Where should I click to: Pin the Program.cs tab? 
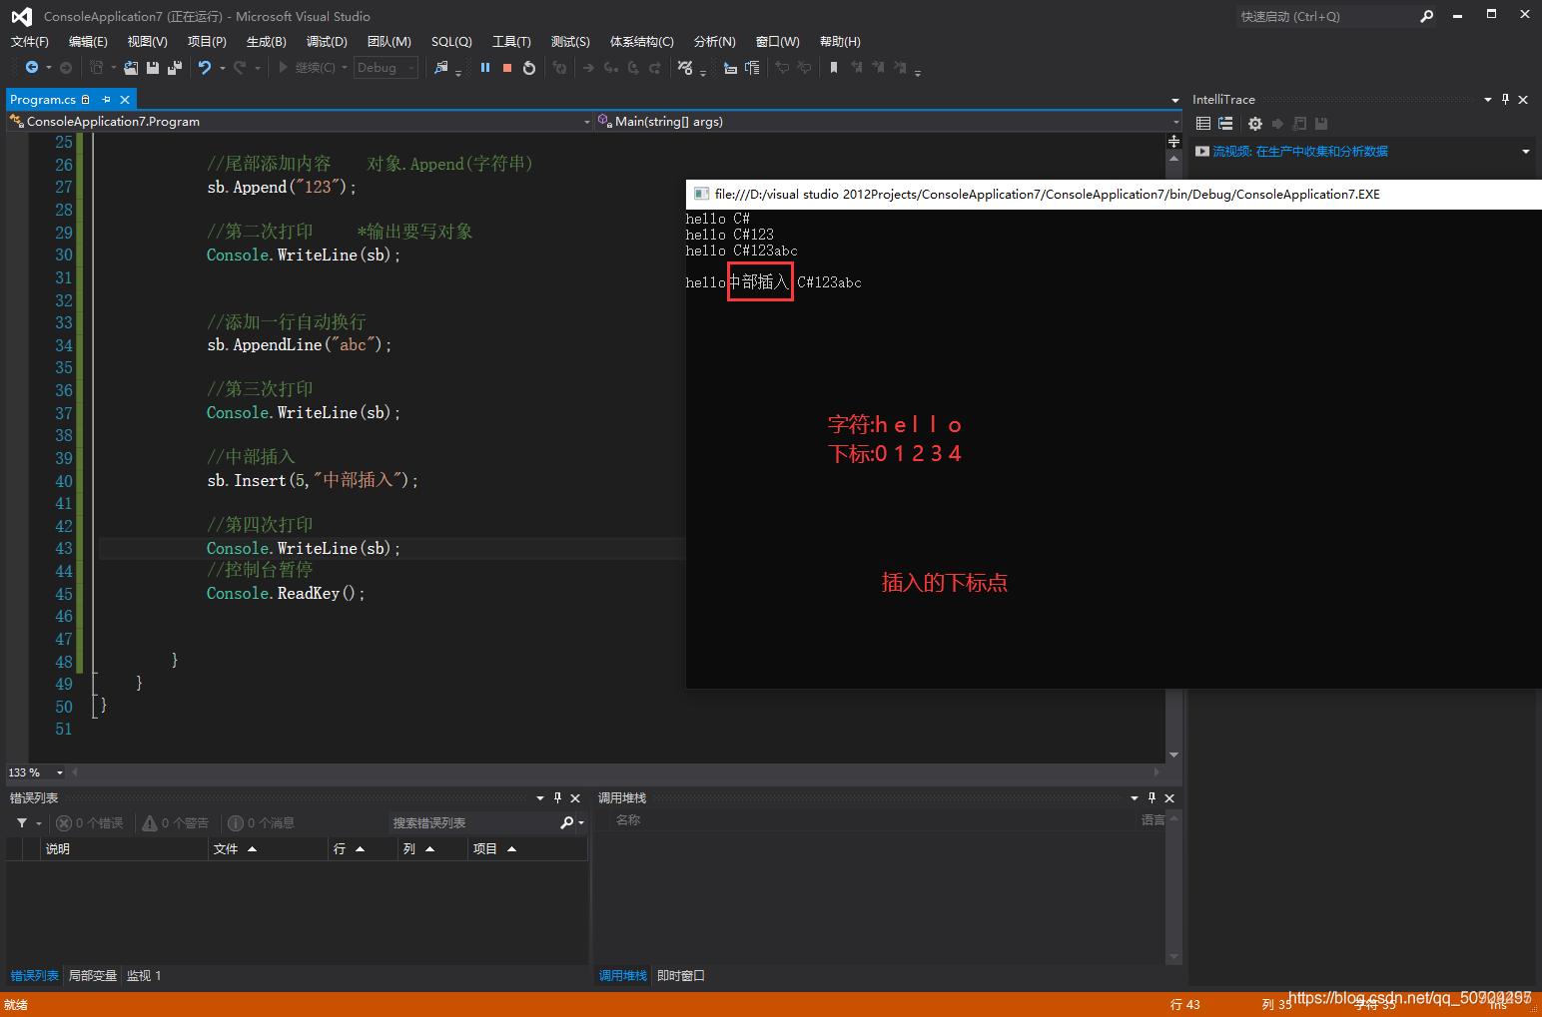pos(107,100)
